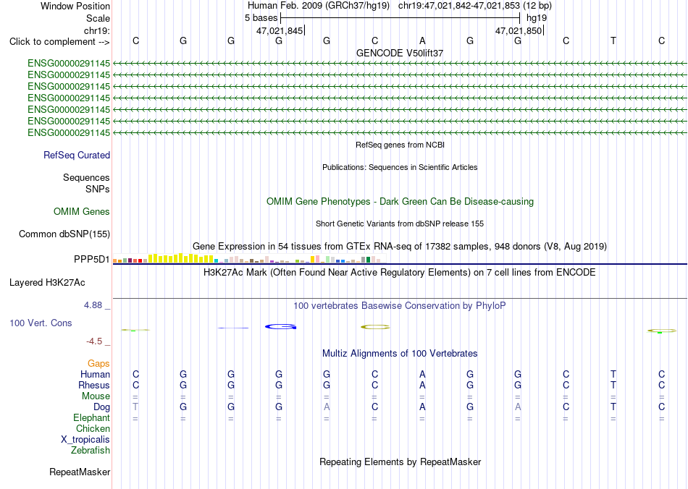Click the Scale label
This screenshot has height=489, width=688.
pos(98,18)
